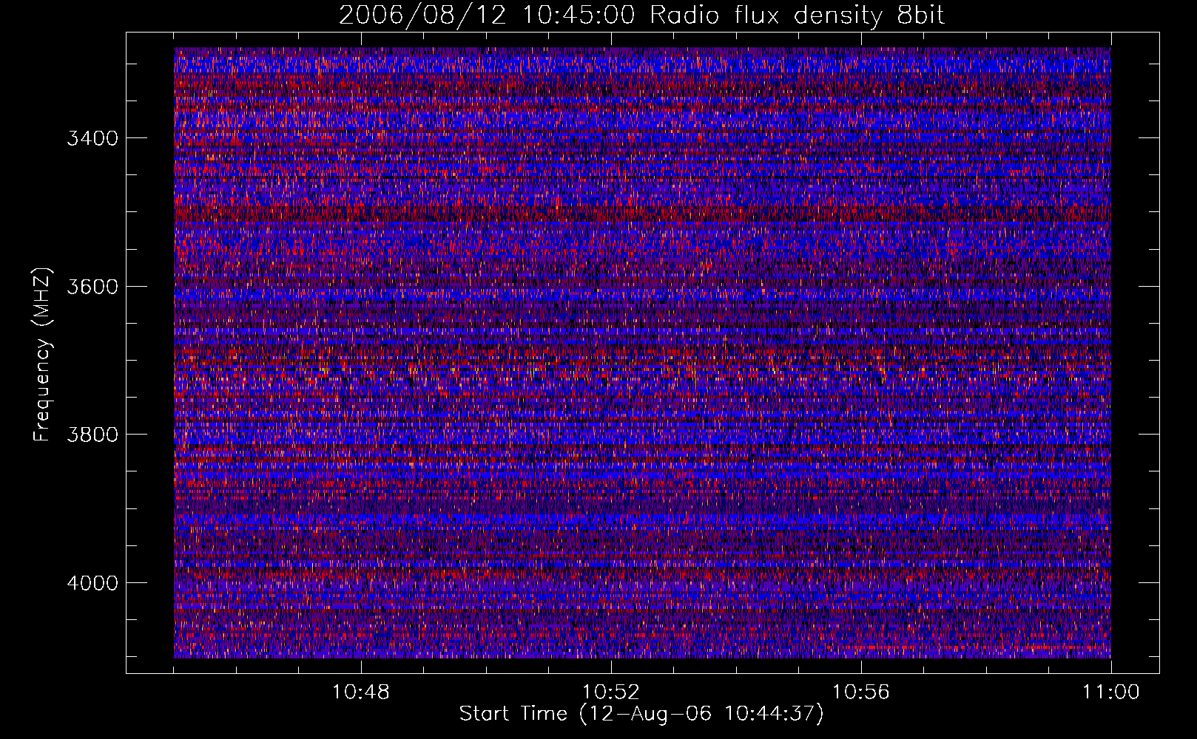This screenshot has height=739, width=1197.
Task: Click the 10:56 time tick label
Action: point(861,692)
